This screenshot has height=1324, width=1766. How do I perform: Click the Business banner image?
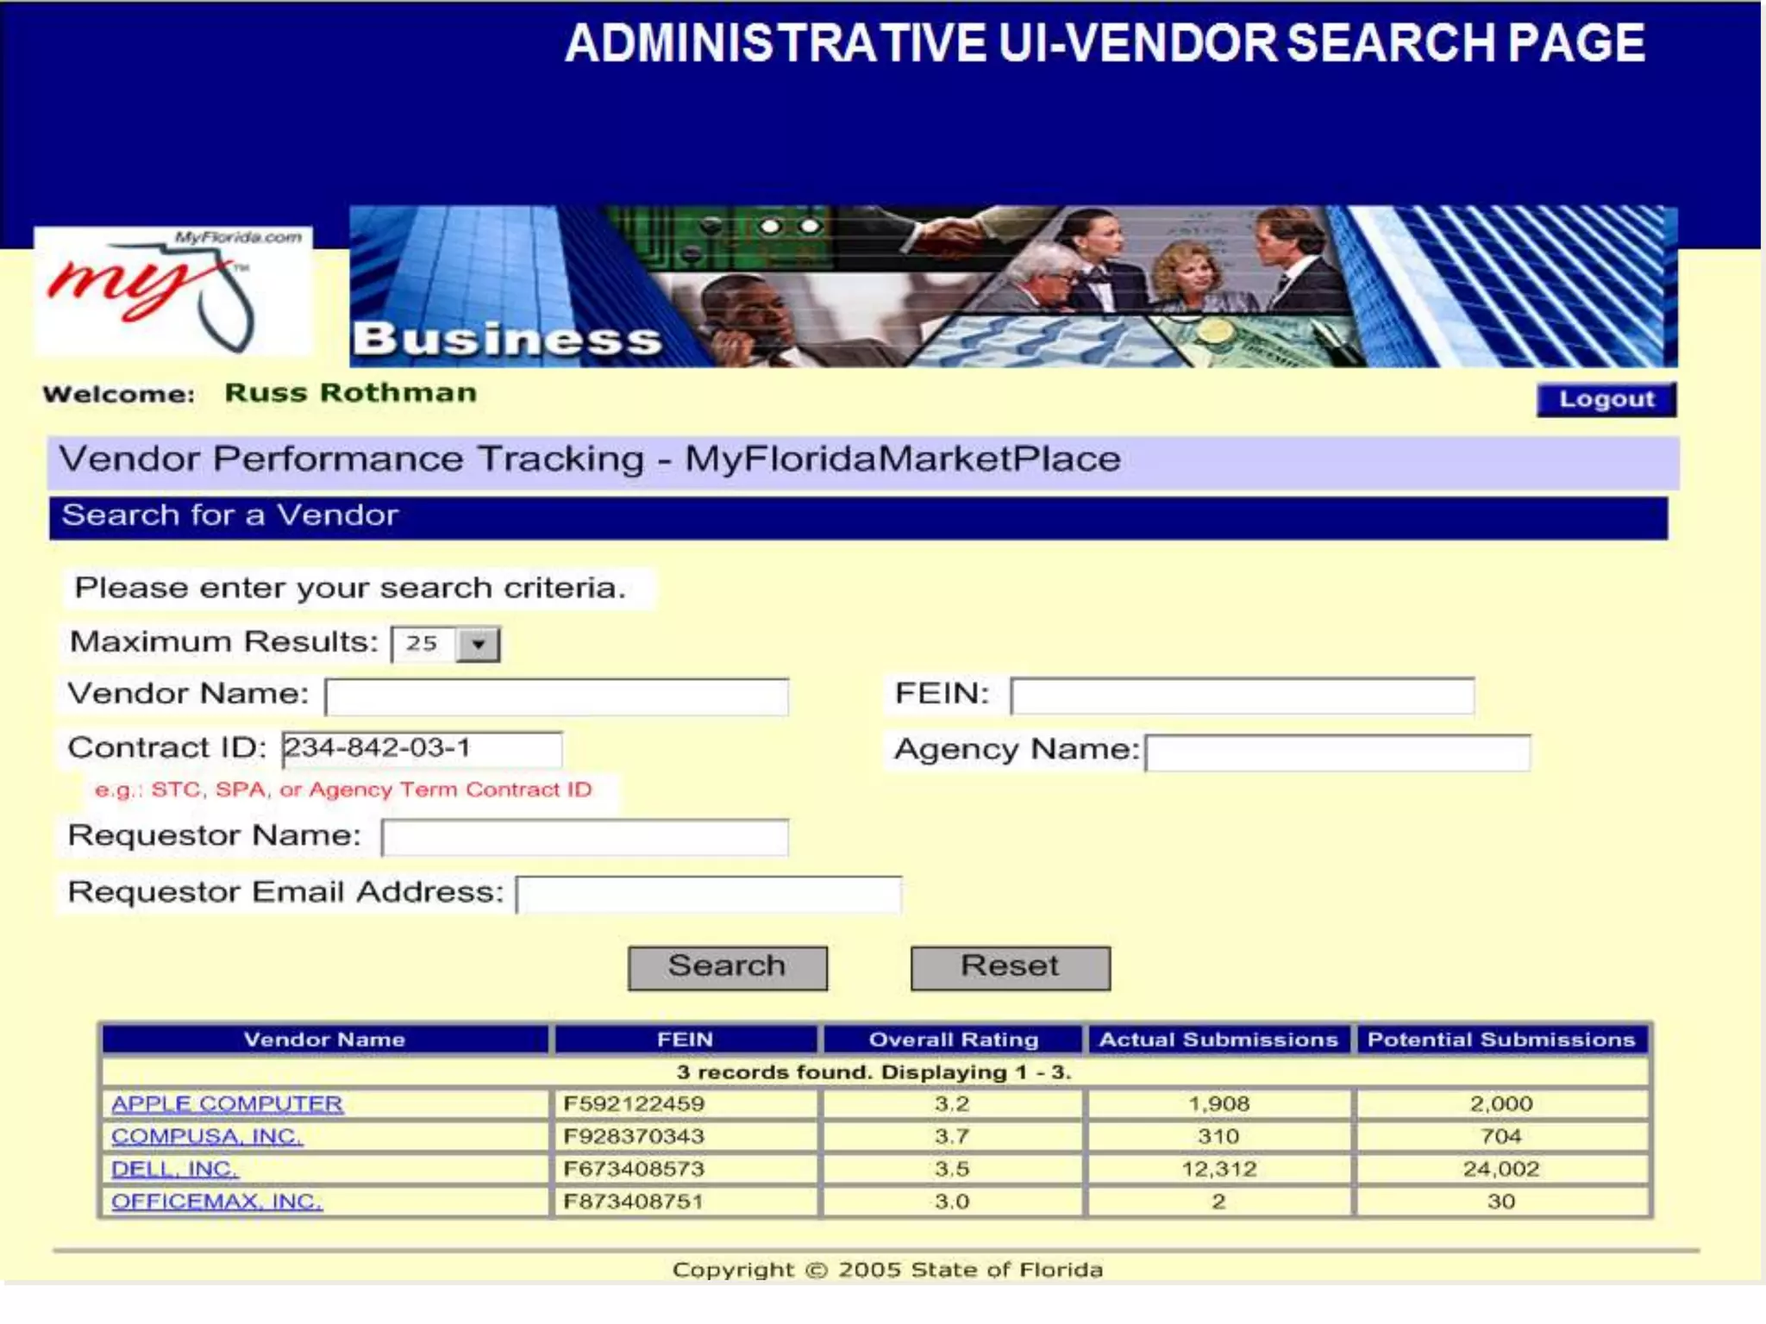(1012, 287)
